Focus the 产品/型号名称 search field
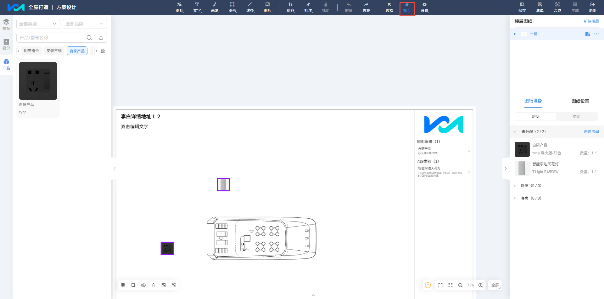 [x=52, y=38]
